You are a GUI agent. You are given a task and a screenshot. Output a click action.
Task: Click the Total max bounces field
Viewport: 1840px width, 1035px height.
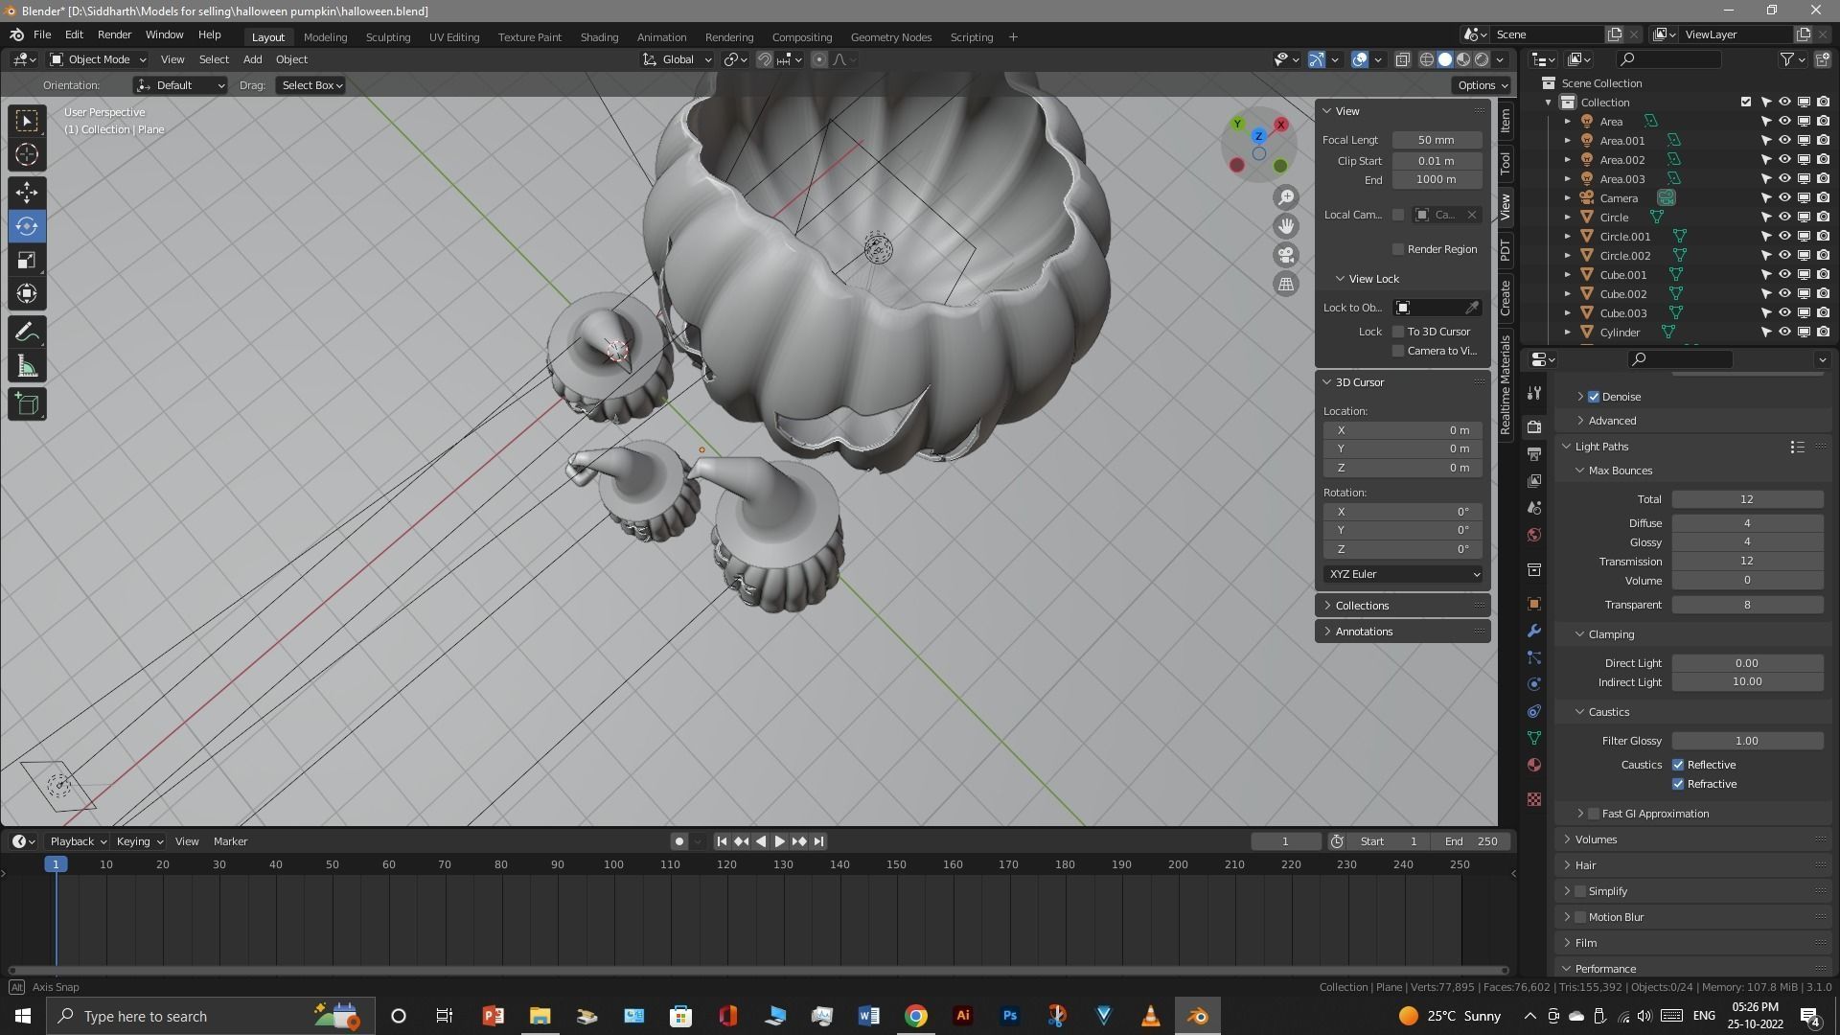coord(1747,499)
